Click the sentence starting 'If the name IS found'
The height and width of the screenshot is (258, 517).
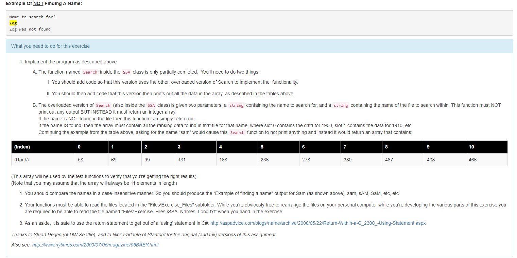point(225,125)
